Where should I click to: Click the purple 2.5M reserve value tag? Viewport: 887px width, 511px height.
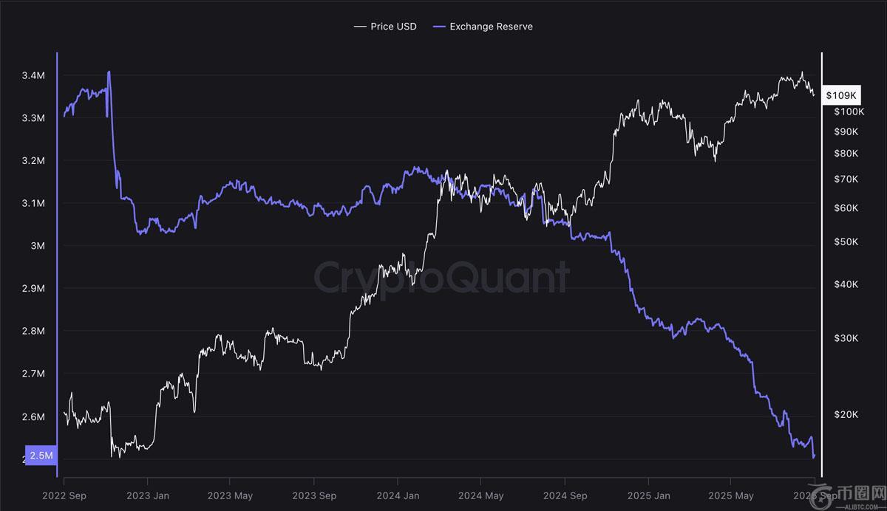tap(40, 455)
